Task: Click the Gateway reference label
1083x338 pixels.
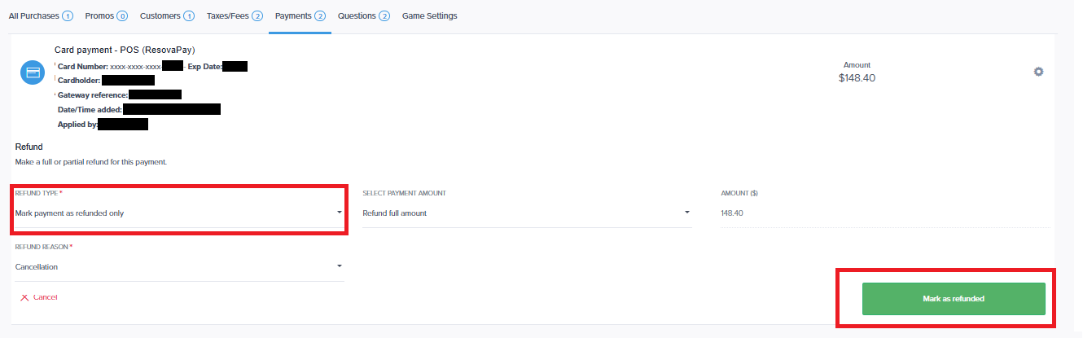Action: 93,95
